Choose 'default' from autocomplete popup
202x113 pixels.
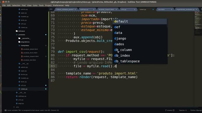[x=140, y=21]
